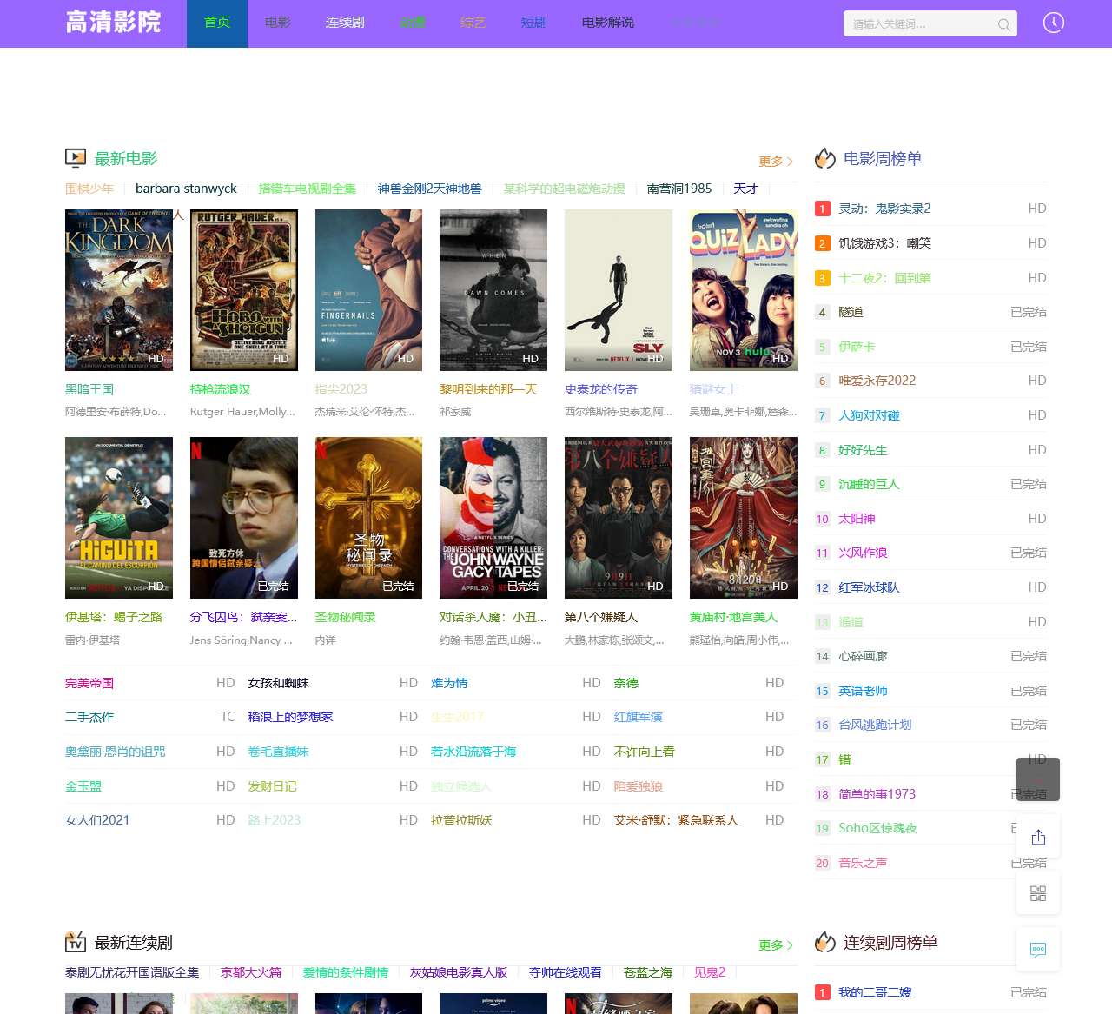Image resolution: width=1112 pixels, height=1014 pixels.
Task: Open the 拉普拉斯妖 list entry
Action: (x=462, y=820)
